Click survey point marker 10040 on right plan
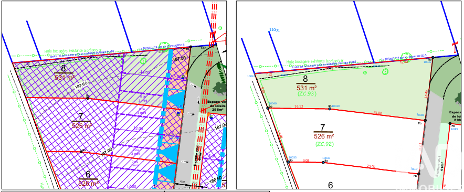 268,108
